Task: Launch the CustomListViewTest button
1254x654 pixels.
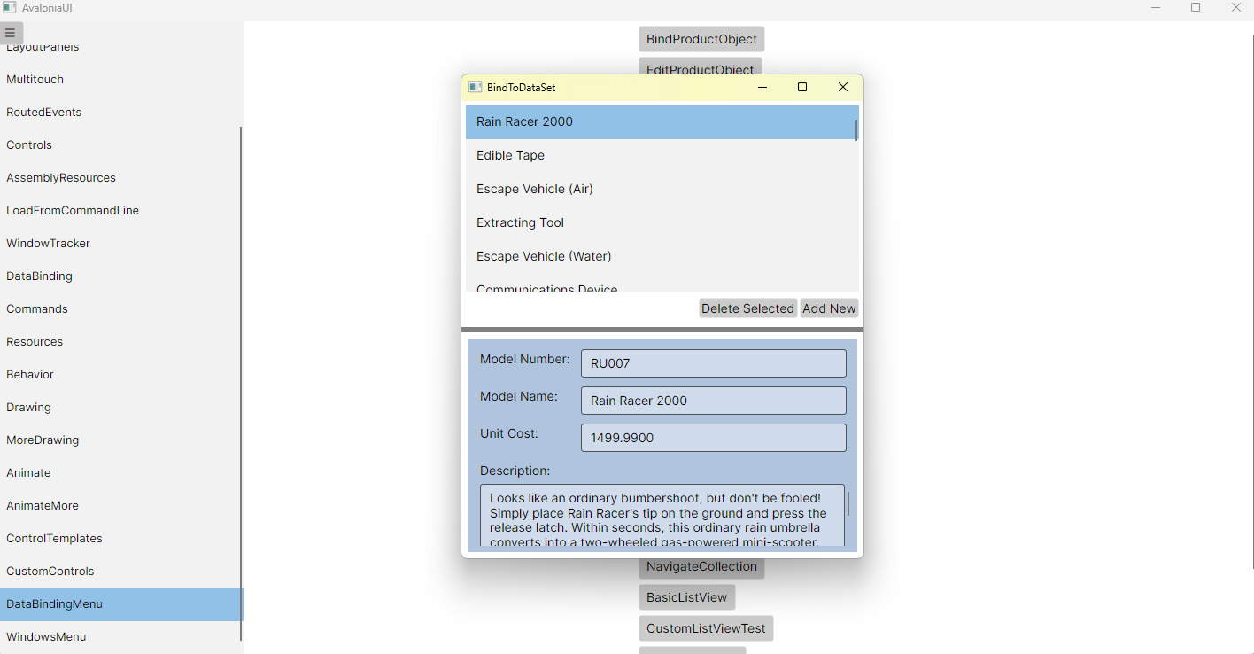Action: 706,628
